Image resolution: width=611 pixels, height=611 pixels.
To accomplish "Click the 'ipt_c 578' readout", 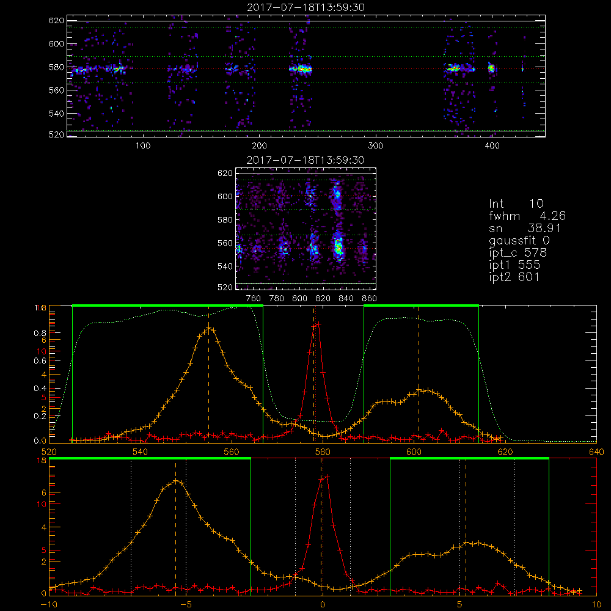I will pyautogui.click(x=518, y=253).
